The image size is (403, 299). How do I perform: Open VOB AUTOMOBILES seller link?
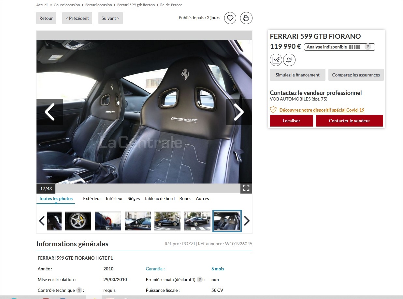pyautogui.click(x=290, y=99)
